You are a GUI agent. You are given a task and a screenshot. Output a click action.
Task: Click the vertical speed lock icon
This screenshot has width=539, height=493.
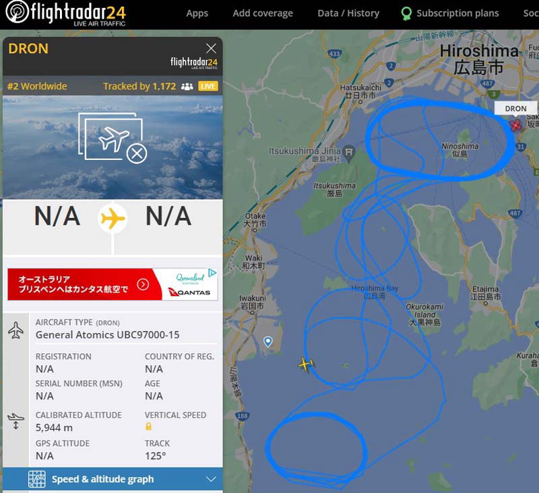148,426
